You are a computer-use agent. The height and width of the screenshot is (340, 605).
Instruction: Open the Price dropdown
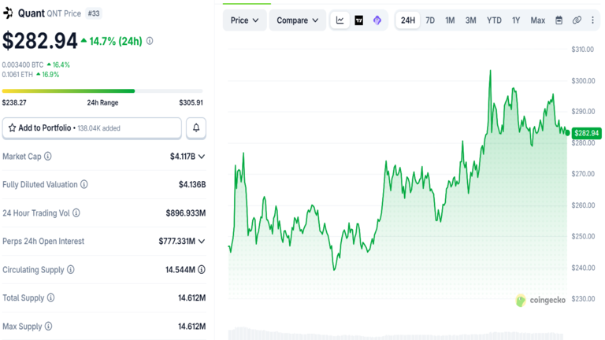tap(245, 20)
